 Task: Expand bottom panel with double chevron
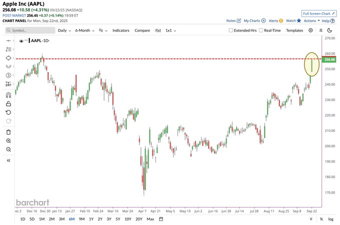311,219
